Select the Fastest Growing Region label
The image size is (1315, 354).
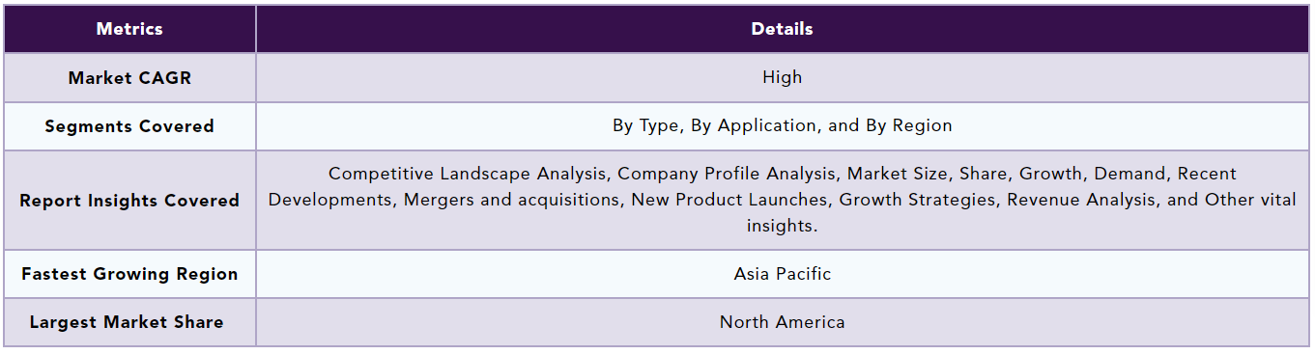click(129, 274)
